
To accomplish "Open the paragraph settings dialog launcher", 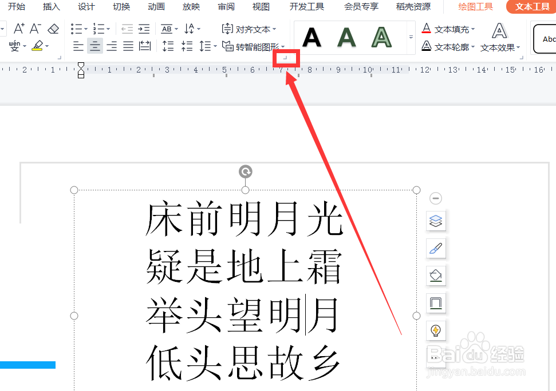I will pos(285,57).
